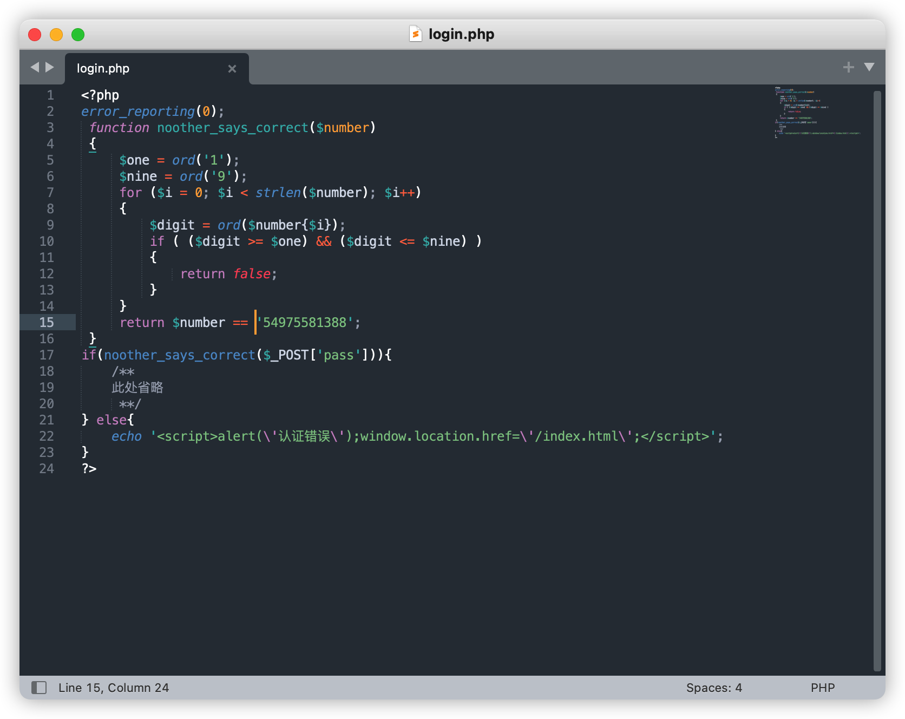Open the PHP syntax selector
Screen dimensions: 905x719
[823, 688]
